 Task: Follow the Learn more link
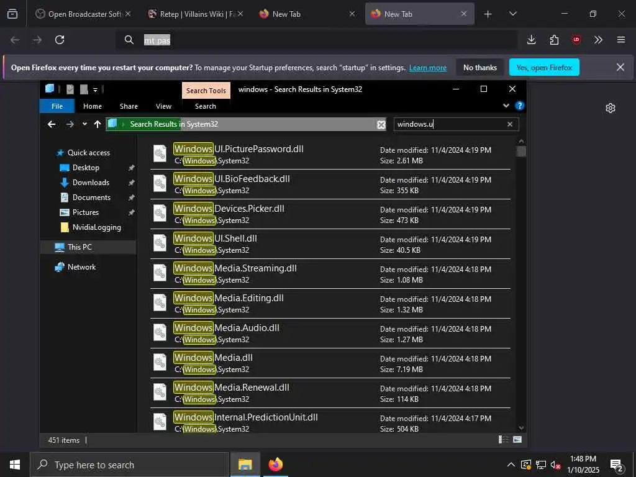(x=427, y=68)
